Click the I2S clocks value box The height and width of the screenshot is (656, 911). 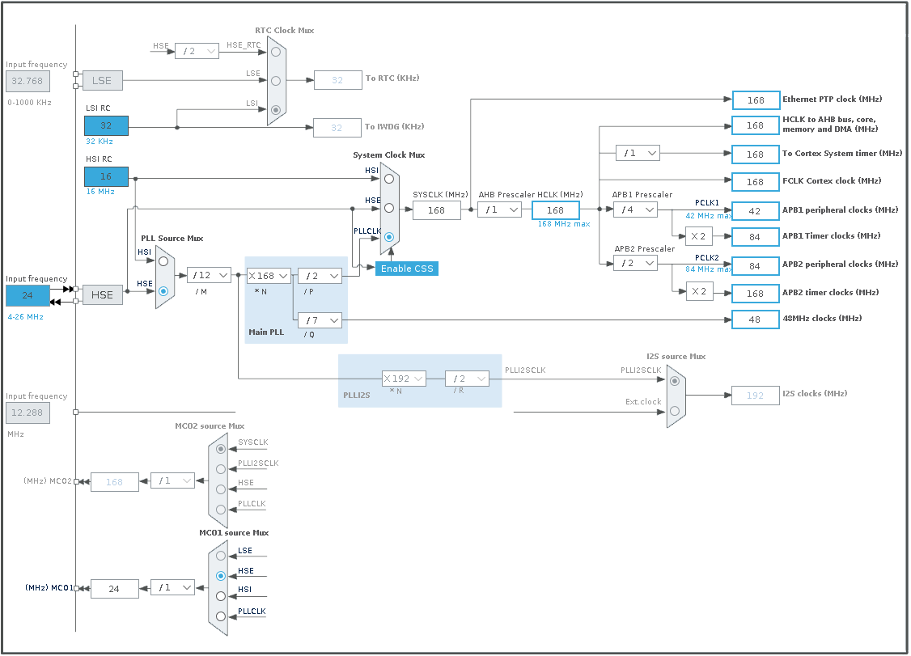(x=756, y=396)
